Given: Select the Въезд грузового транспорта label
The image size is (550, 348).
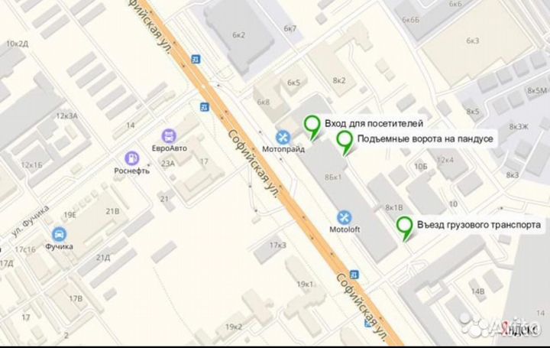Looking at the screenshot, I should coord(479,225).
